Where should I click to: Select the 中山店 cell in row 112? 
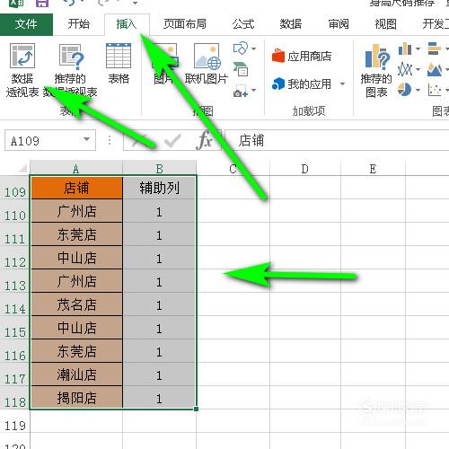(x=76, y=258)
